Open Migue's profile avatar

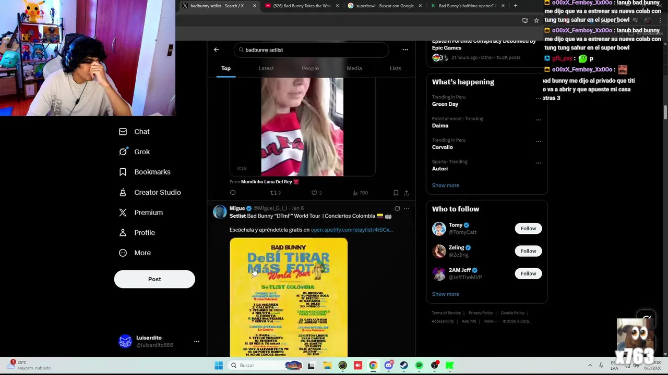click(220, 211)
